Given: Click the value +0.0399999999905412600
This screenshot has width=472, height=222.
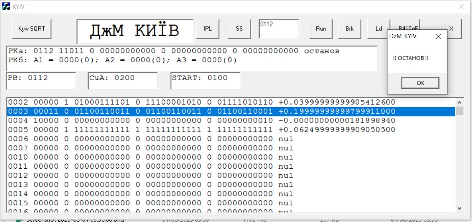Looking at the screenshot, I should (337, 102).
